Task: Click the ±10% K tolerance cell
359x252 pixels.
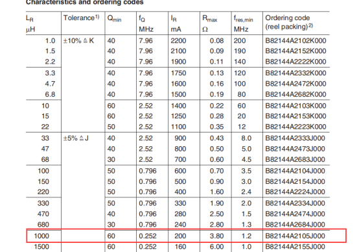Action: tap(78, 41)
